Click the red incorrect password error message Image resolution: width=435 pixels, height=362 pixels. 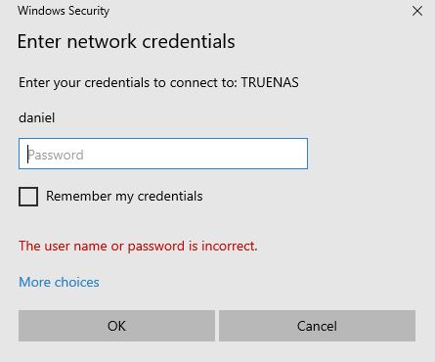point(138,246)
